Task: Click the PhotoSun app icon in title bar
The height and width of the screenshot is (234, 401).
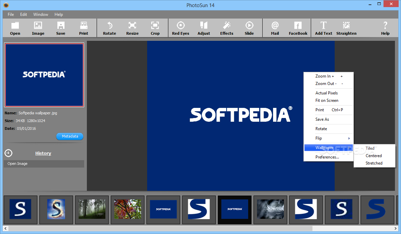Action: tap(6, 5)
